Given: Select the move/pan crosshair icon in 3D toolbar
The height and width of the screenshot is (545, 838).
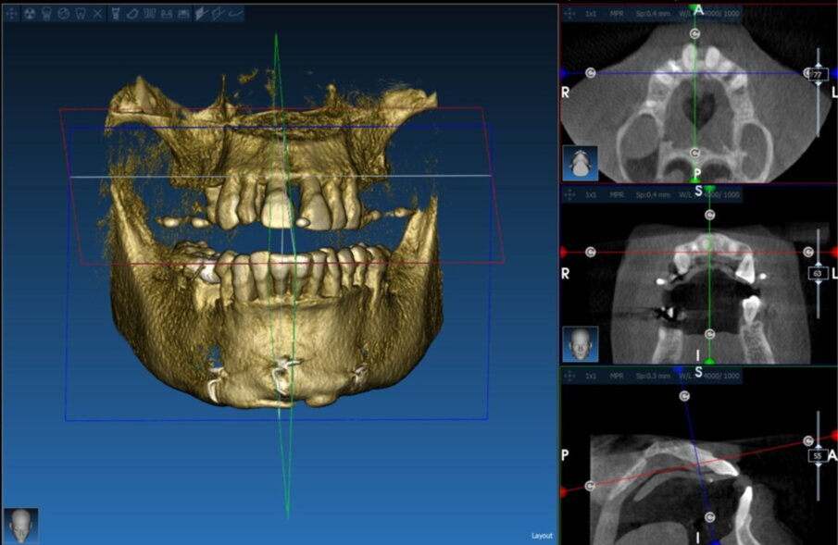Looking at the screenshot, I should (x=13, y=14).
